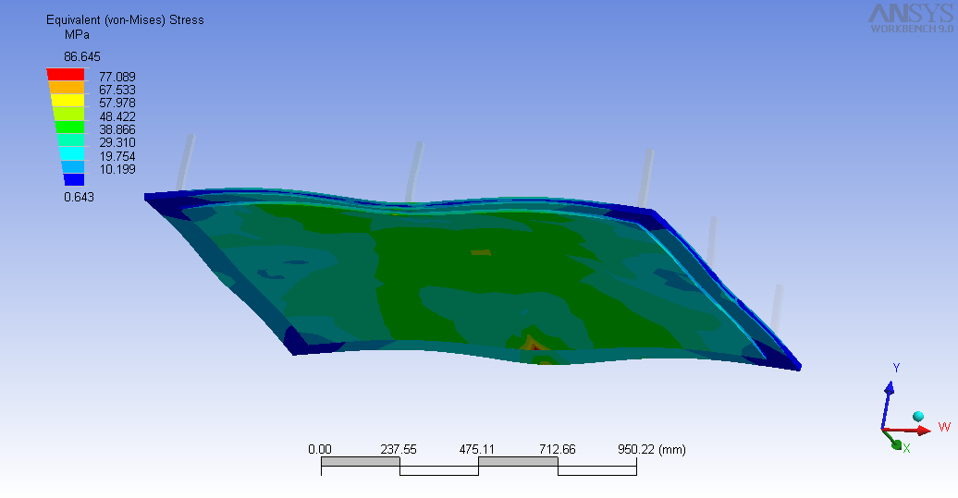Click the cyan legend color band
This screenshot has width=958, height=498.
click(x=72, y=153)
